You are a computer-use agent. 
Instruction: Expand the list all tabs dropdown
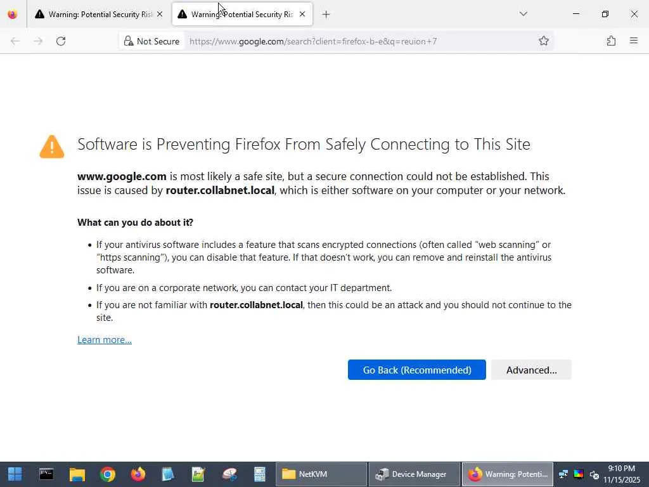pyautogui.click(x=523, y=14)
